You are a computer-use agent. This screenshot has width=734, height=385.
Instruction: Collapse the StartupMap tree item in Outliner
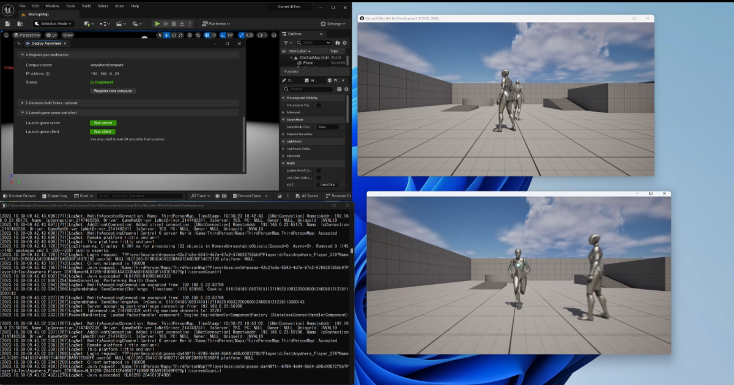click(x=292, y=57)
